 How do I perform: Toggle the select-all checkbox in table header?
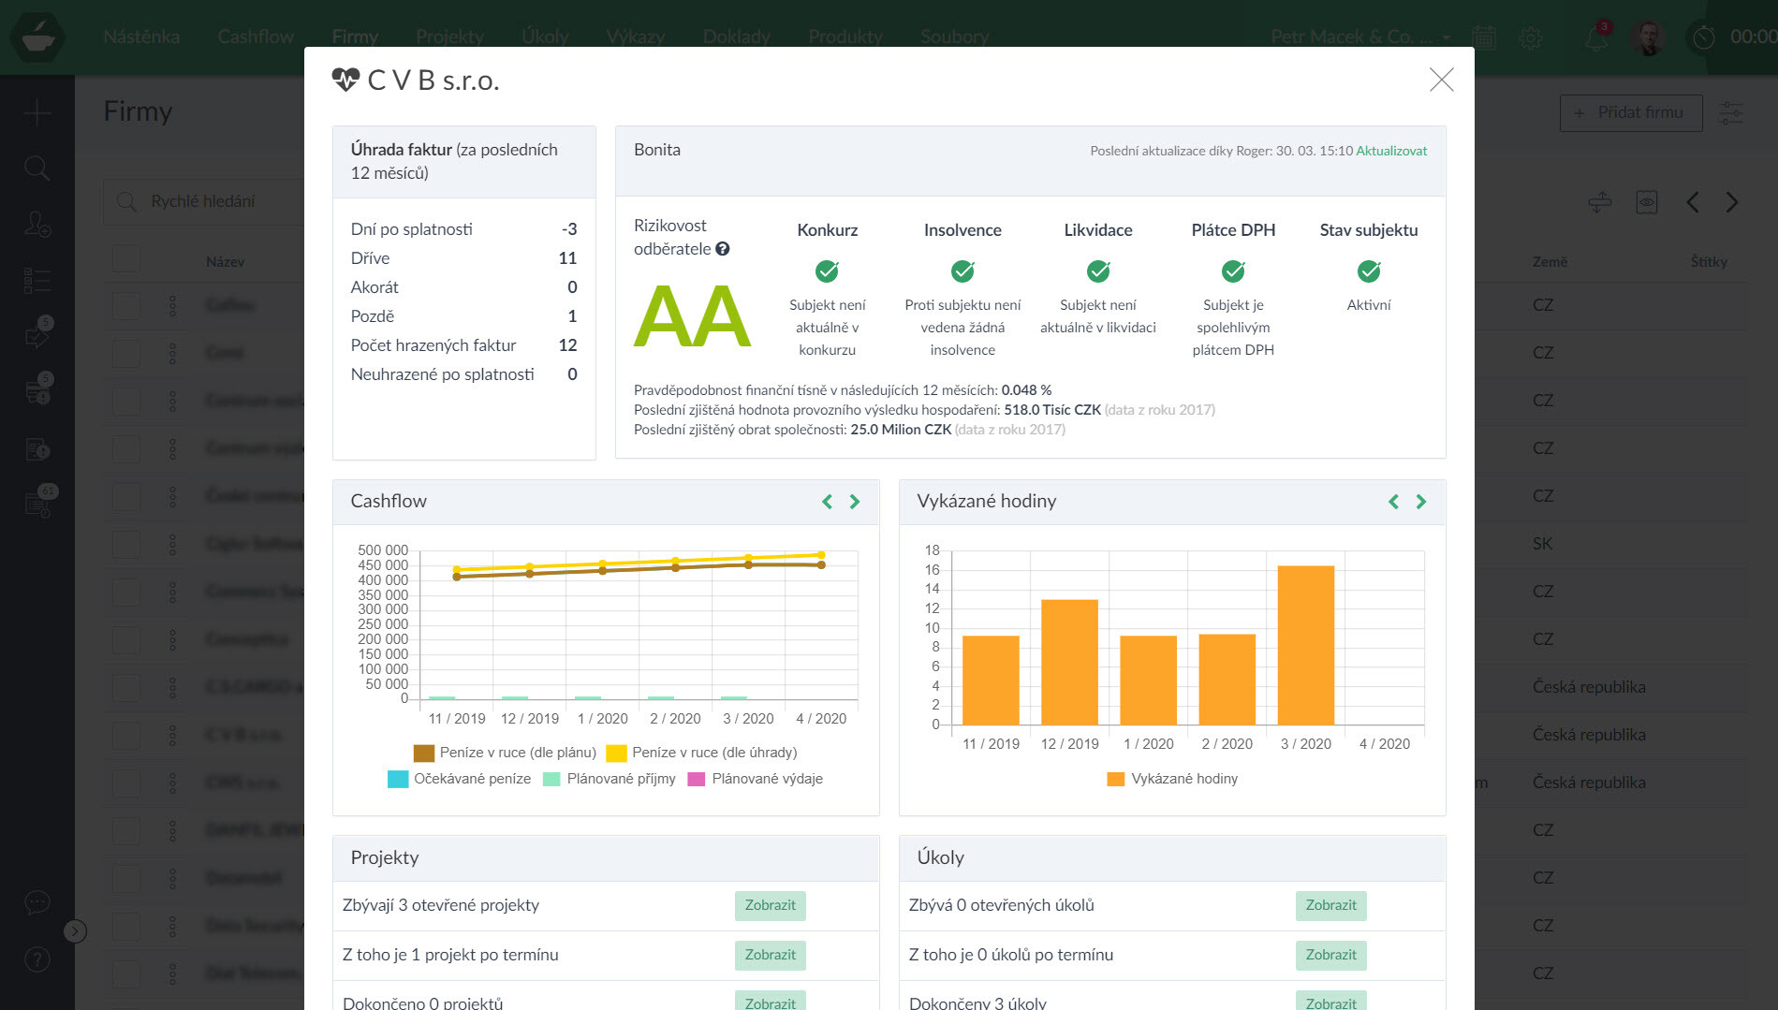tap(126, 260)
